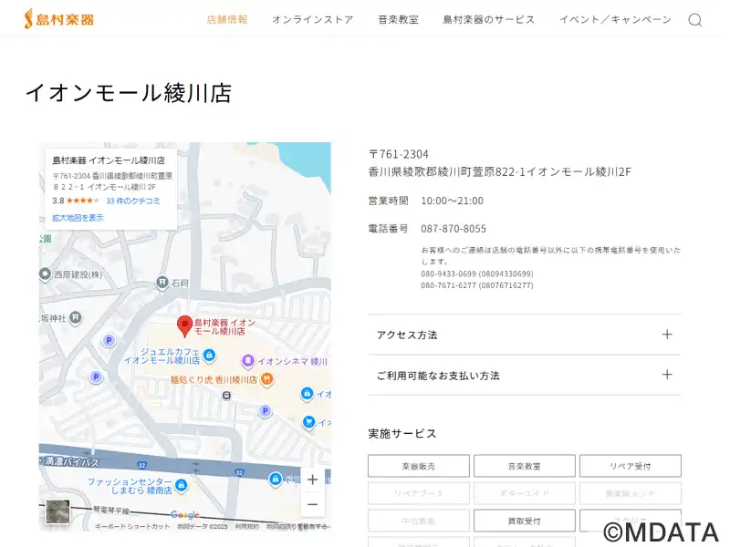Zoom in the map with plus button

pyautogui.click(x=313, y=480)
